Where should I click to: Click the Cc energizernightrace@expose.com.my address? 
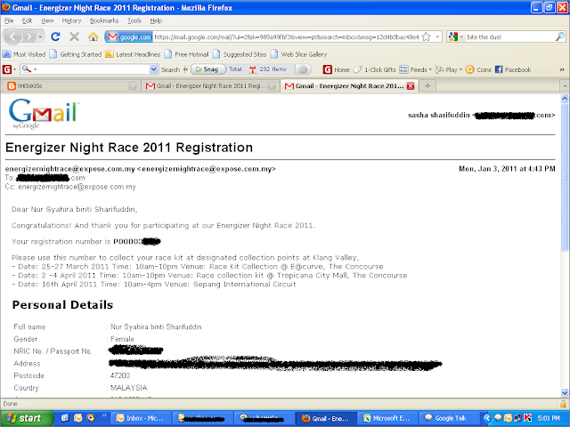click(77, 187)
